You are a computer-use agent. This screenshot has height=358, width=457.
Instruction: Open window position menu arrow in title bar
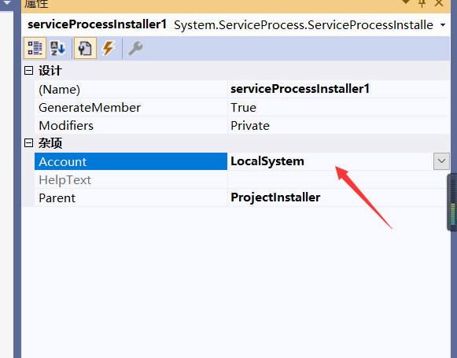click(x=406, y=2)
